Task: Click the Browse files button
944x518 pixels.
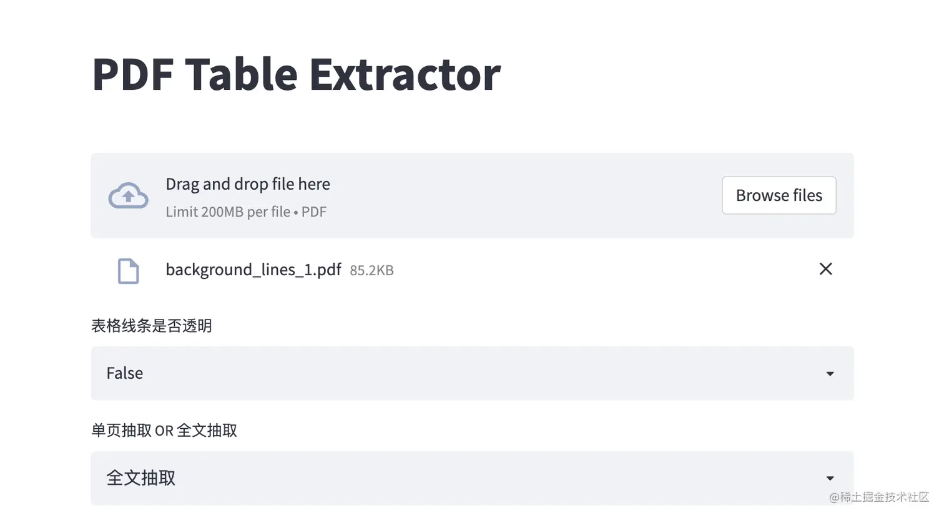Action: (x=779, y=195)
